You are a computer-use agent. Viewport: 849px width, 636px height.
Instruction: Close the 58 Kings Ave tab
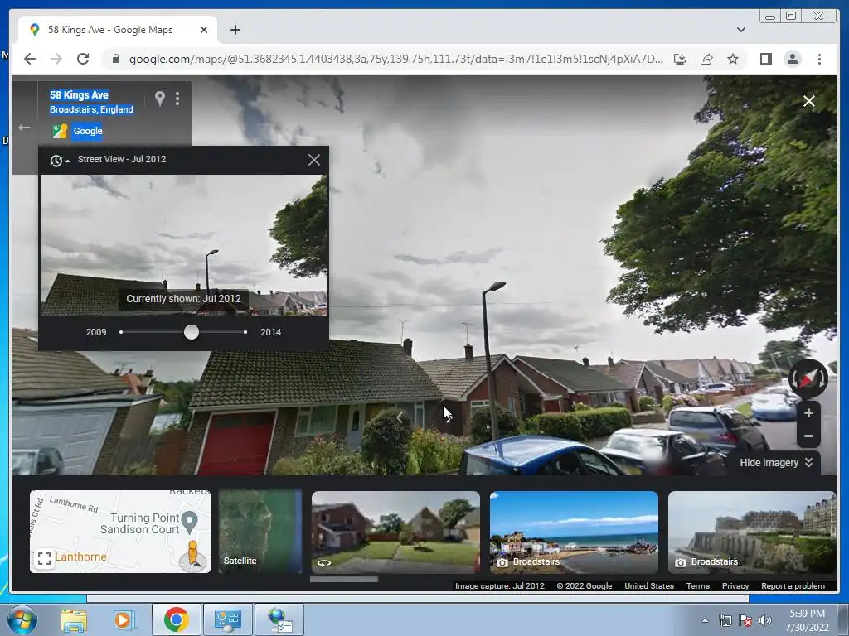[204, 30]
